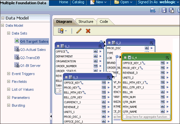Click the pencil Edit data set icon

(x=79, y=31)
